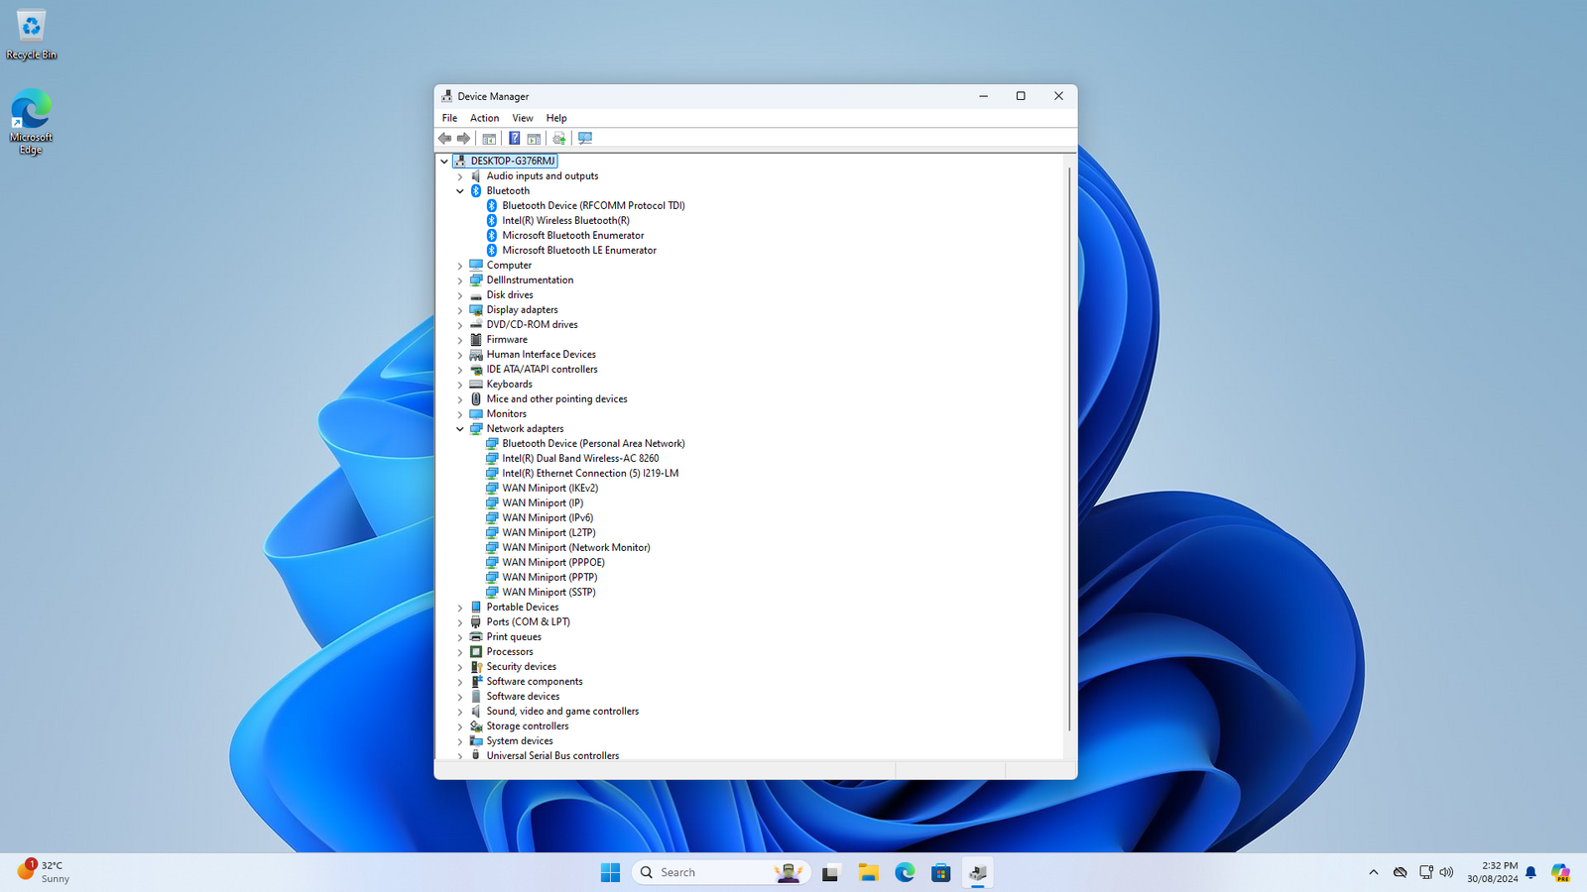Select Mice and other pointing devices
This screenshot has height=892, width=1587.
556,398
